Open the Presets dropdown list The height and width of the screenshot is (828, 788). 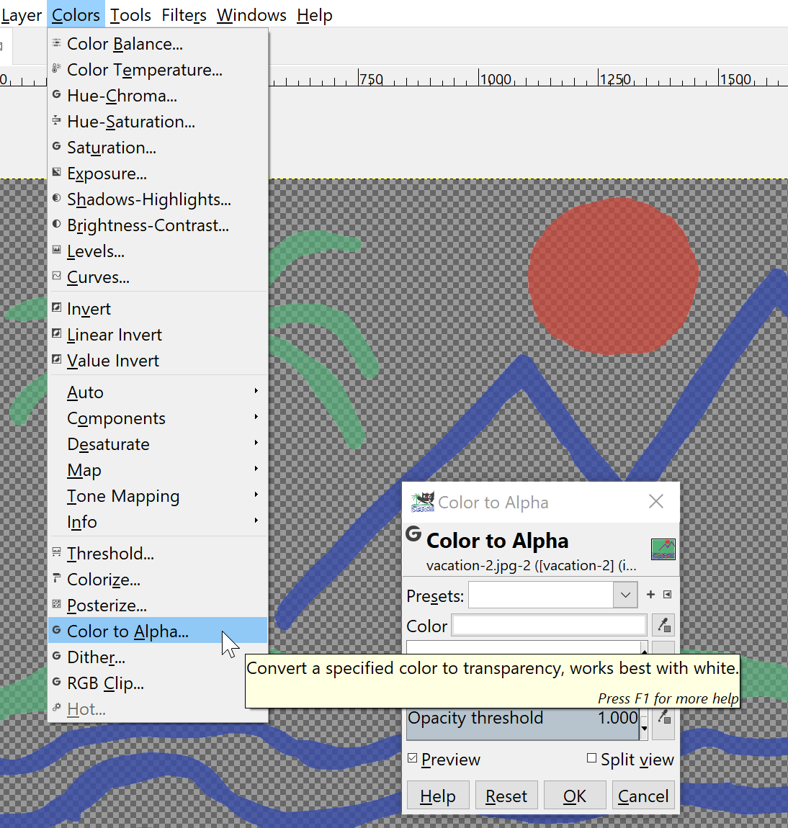(x=624, y=595)
